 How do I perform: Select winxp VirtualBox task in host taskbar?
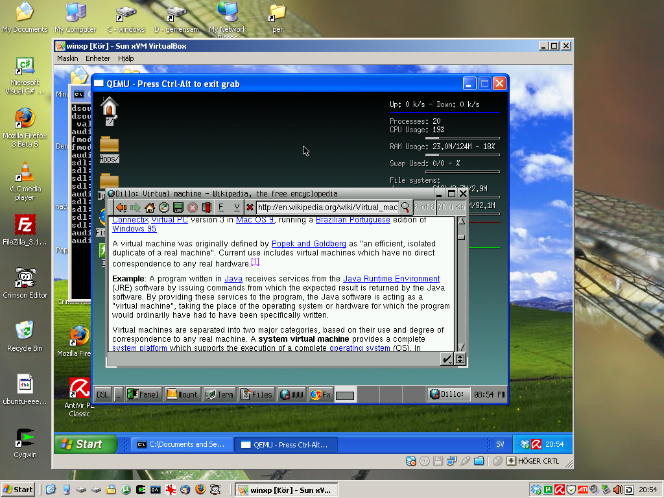[286, 490]
